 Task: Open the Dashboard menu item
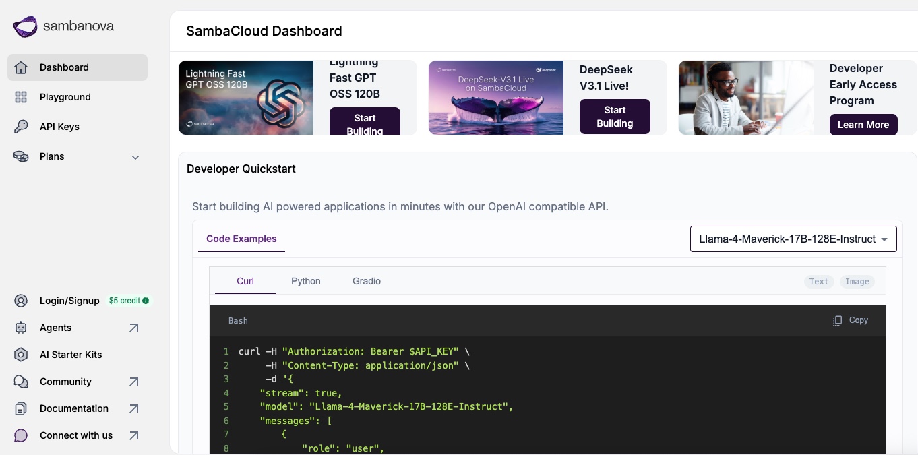[x=78, y=67]
